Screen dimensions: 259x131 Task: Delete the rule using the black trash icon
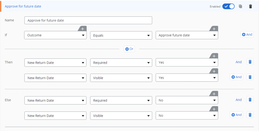click(x=250, y=6)
